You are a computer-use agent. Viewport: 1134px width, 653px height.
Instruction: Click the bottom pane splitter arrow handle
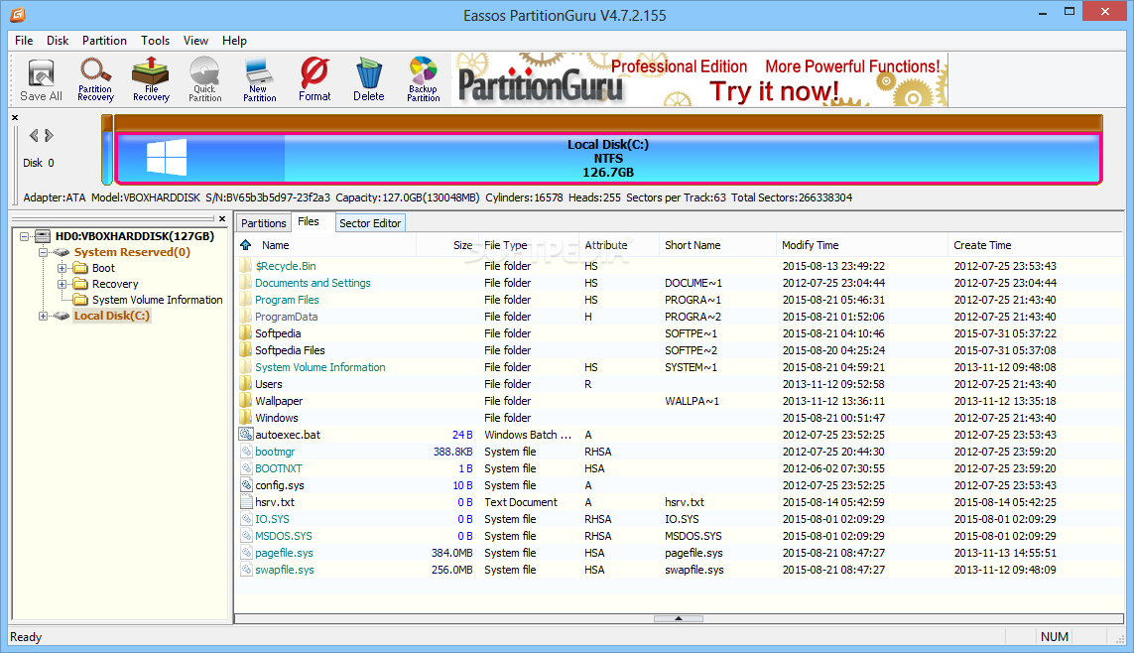click(679, 618)
